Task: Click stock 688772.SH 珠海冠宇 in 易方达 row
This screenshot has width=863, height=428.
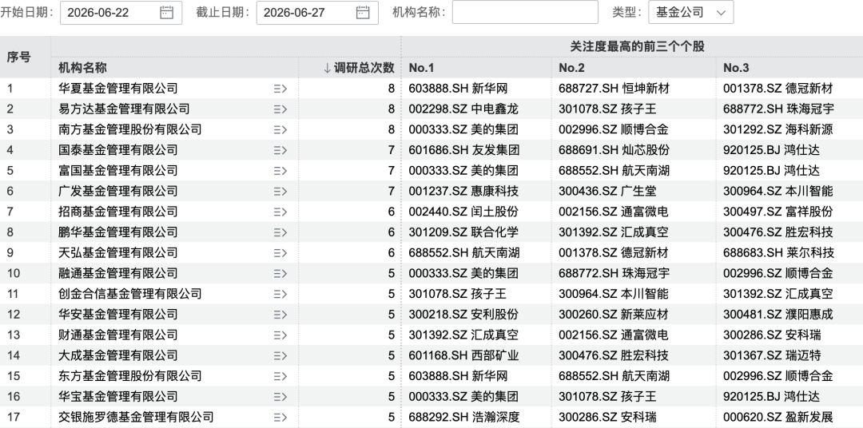Action: coord(778,109)
